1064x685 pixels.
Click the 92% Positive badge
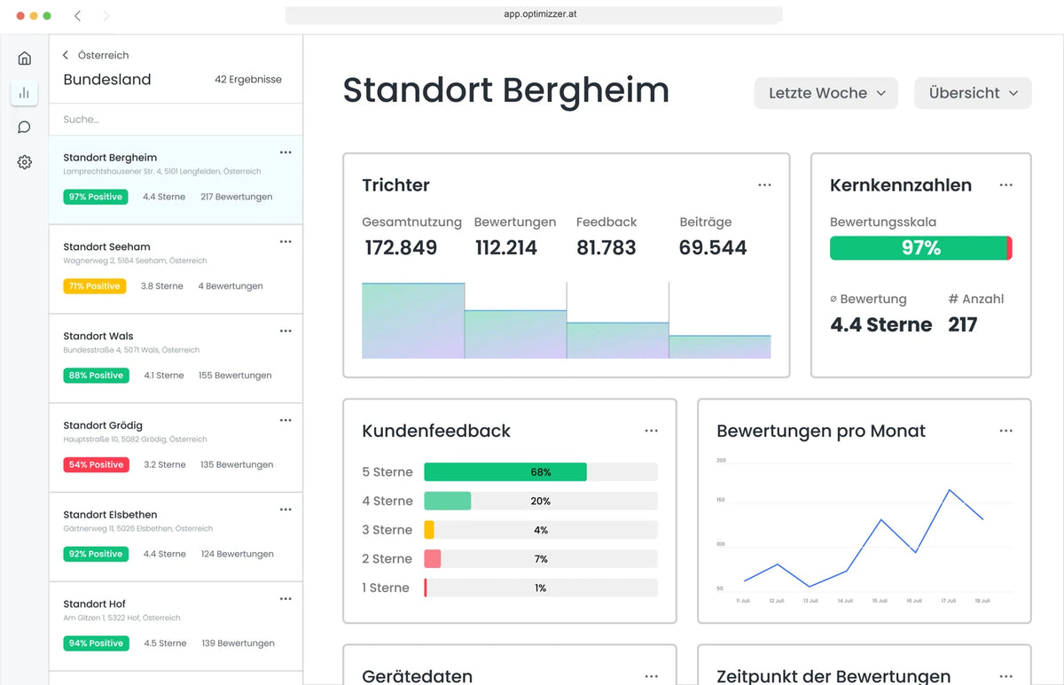click(96, 555)
